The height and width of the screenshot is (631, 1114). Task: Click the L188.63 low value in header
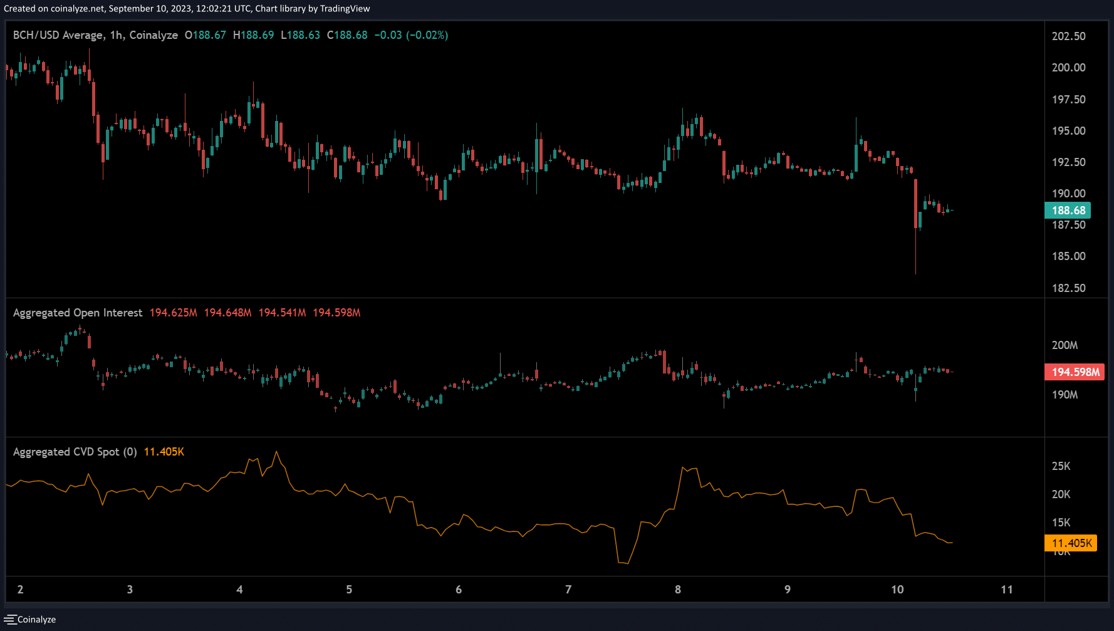coord(300,35)
